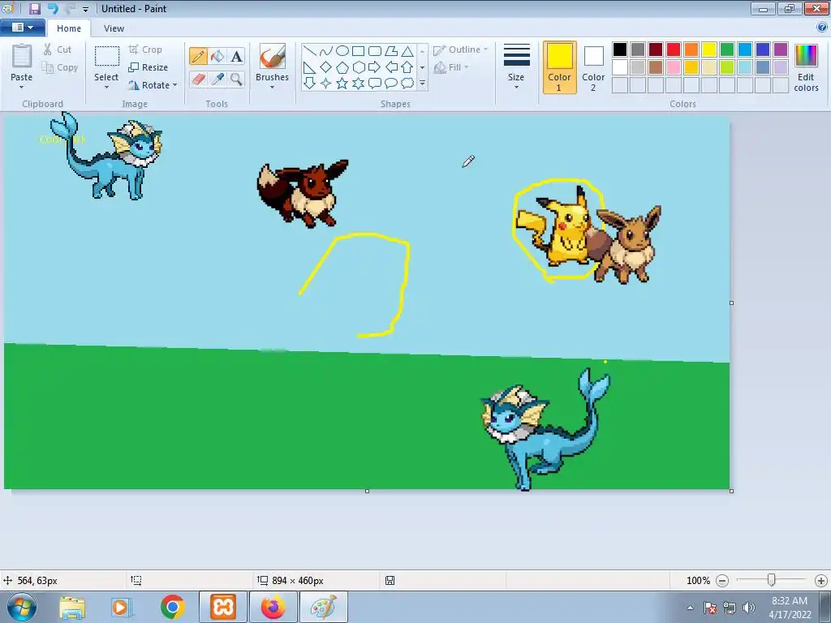Screen dimensions: 831x623
Task: Select the Eraser tool
Action: click(x=198, y=79)
